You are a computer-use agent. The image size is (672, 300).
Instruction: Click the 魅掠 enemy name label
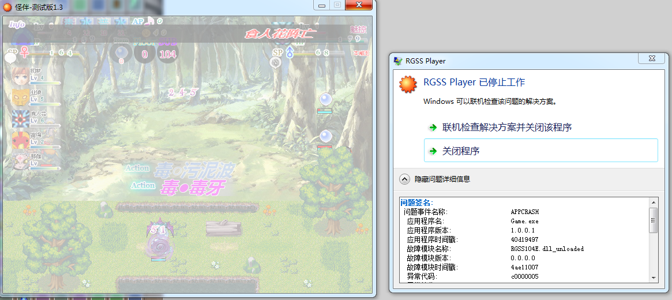pyautogui.click(x=358, y=29)
